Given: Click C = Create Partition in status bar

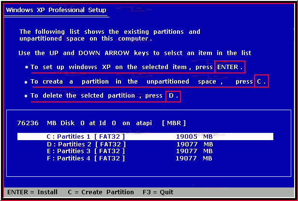Looking at the screenshot, I should click(x=101, y=192).
